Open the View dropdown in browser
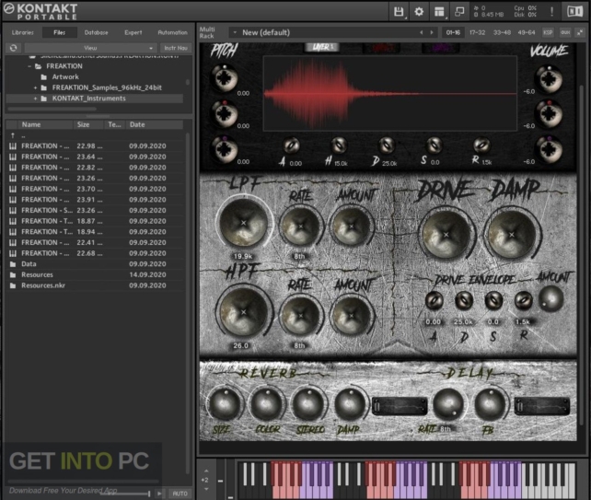Screen dimensions: 591x500 [x=90, y=48]
